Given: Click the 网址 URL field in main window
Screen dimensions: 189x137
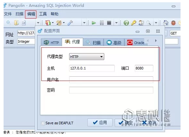Looking at the screenshot, I should pyautogui.click(x=26, y=33).
